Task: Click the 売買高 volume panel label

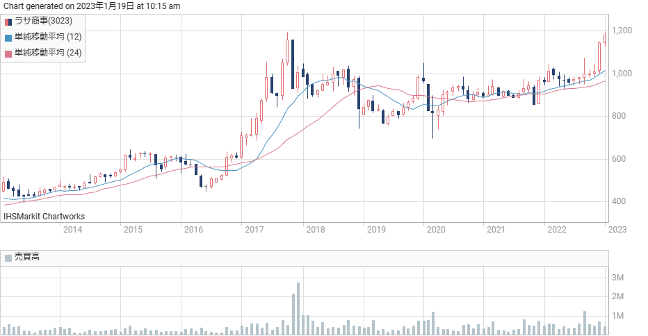Action: click(x=27, y=257)
